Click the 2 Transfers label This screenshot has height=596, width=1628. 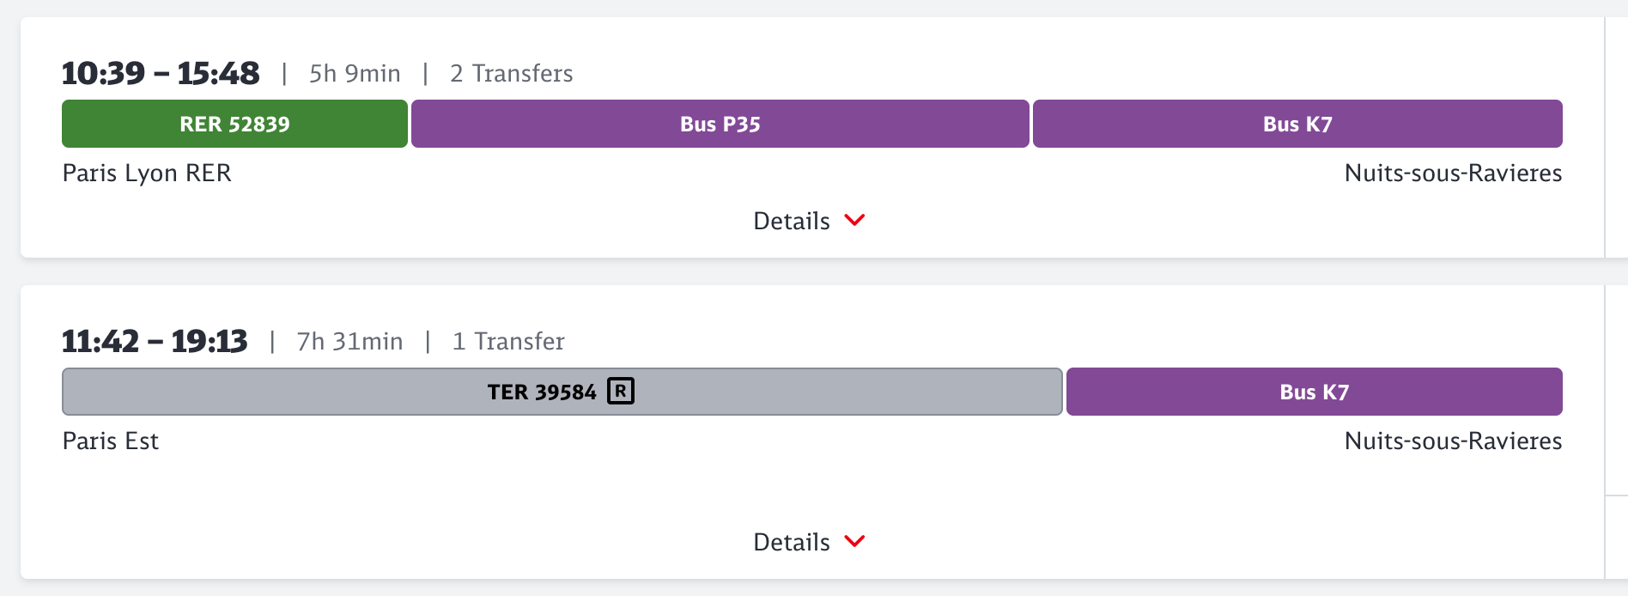pyautogui.click(x=511, y=73)
